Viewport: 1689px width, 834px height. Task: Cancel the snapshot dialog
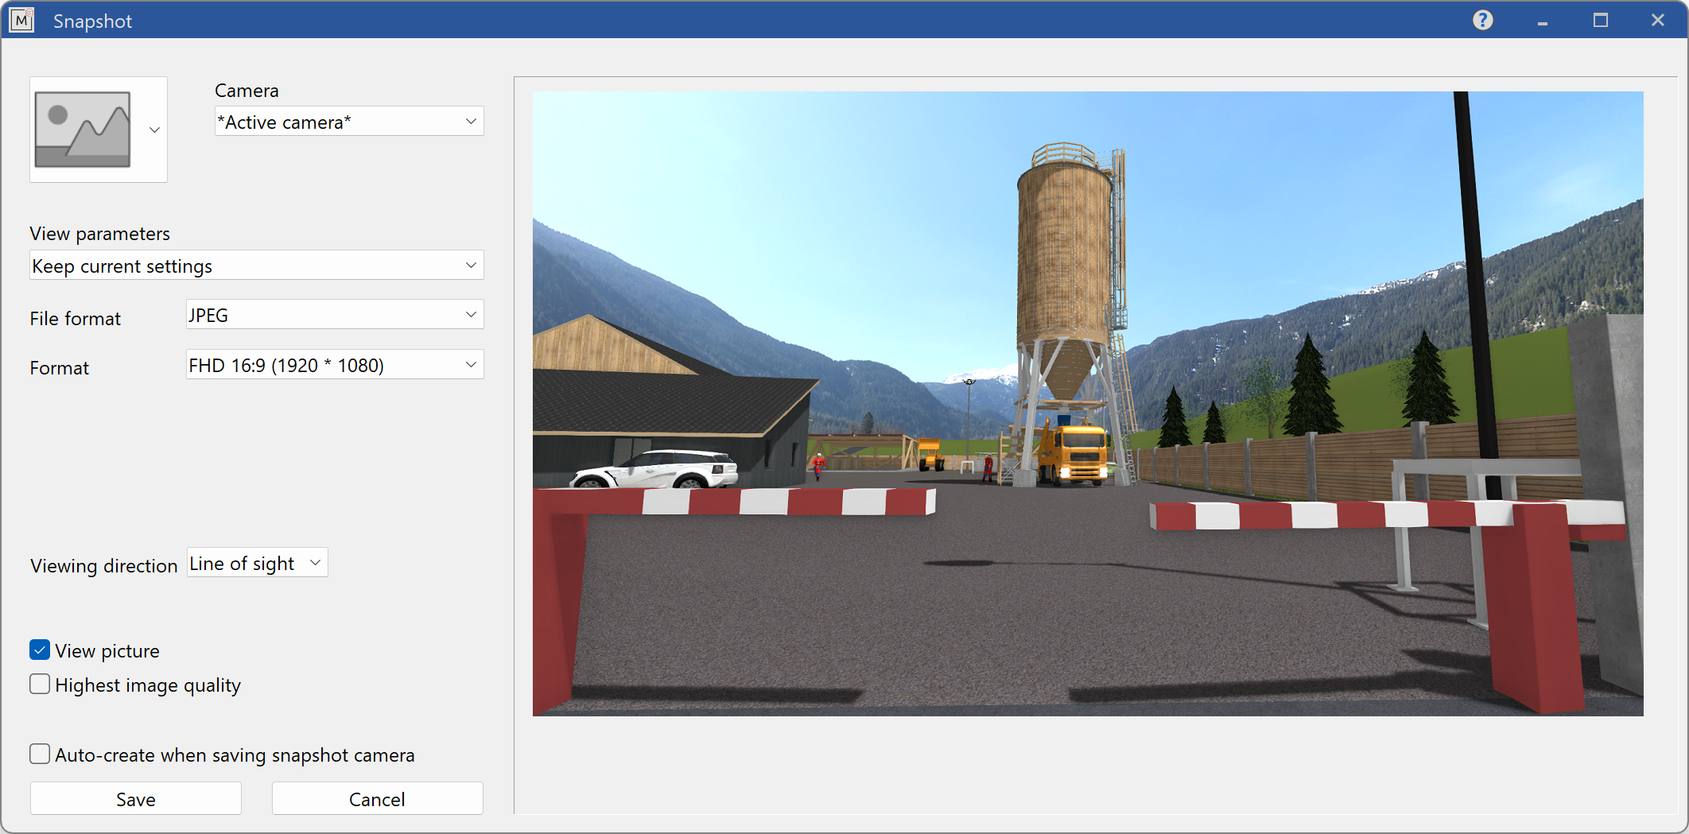[377, 798]
